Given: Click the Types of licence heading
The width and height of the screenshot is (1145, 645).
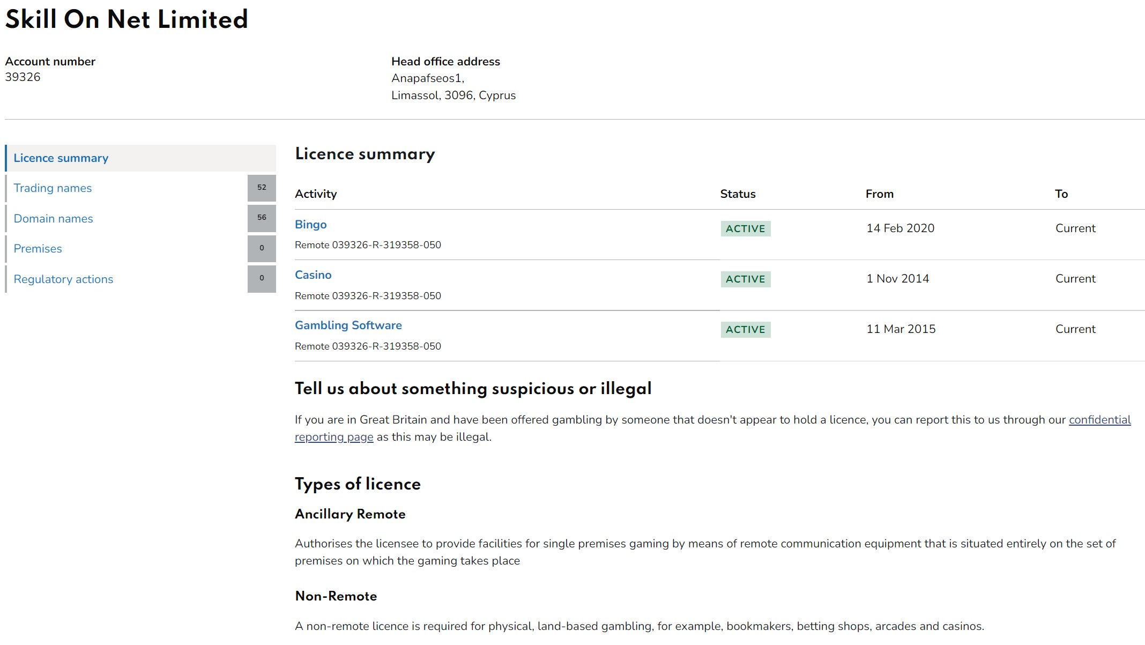Looking at the screenshot, I should pyautogui.click(x=358, y=484).
